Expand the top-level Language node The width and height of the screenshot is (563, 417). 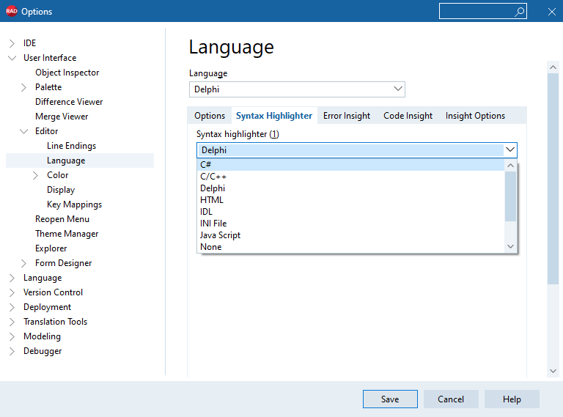(12, 278)
